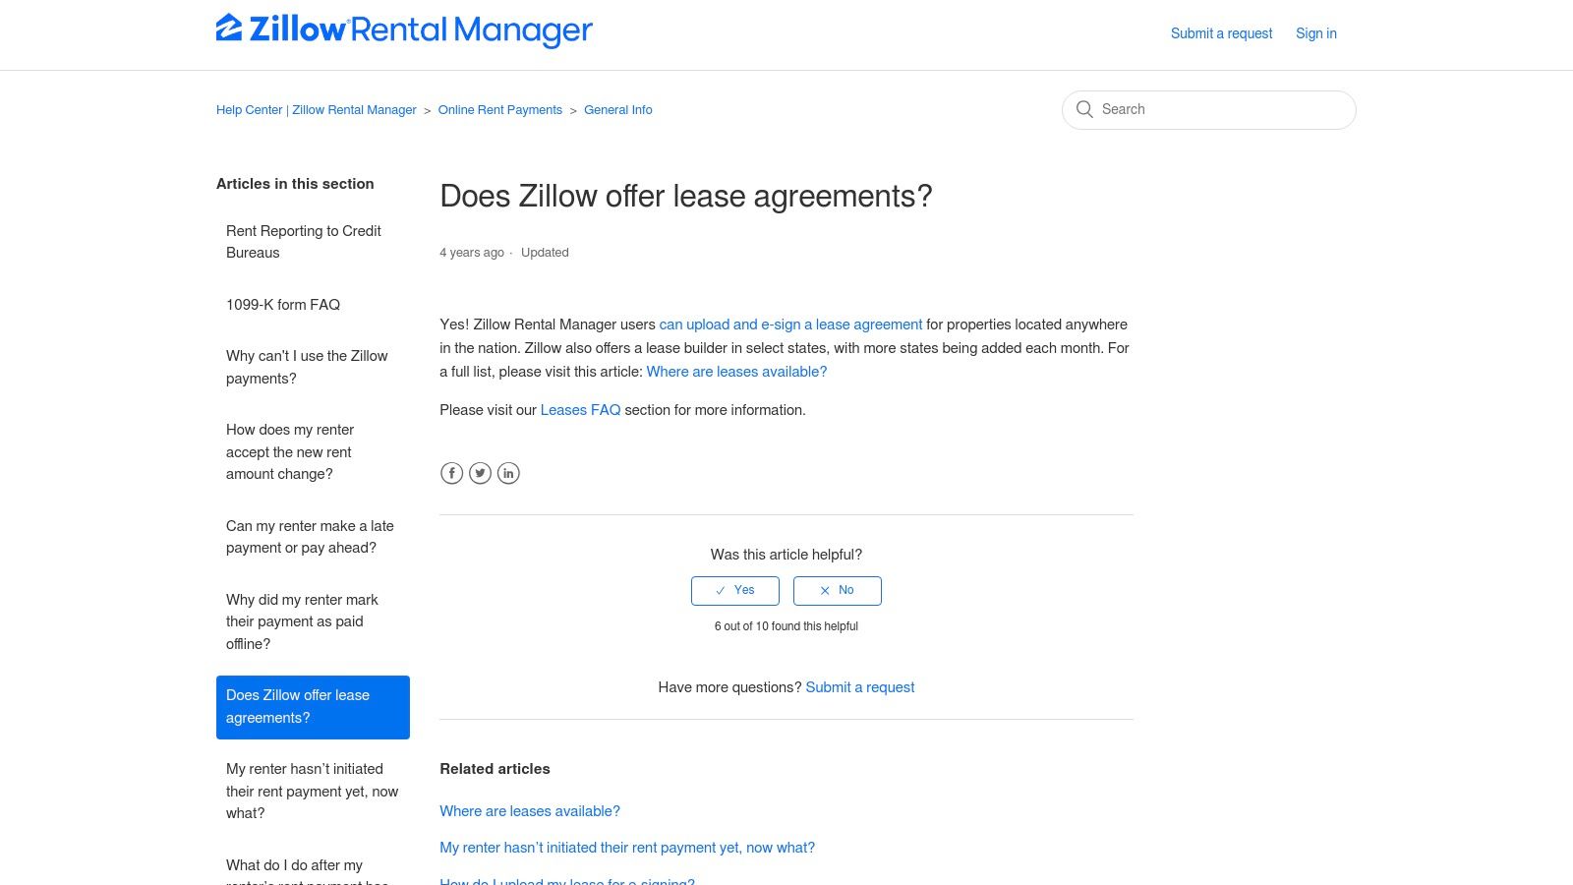The height and width of the screenshot is (885, 1573).
Task: Click inside the Search field
Action: click(1209, 109)
